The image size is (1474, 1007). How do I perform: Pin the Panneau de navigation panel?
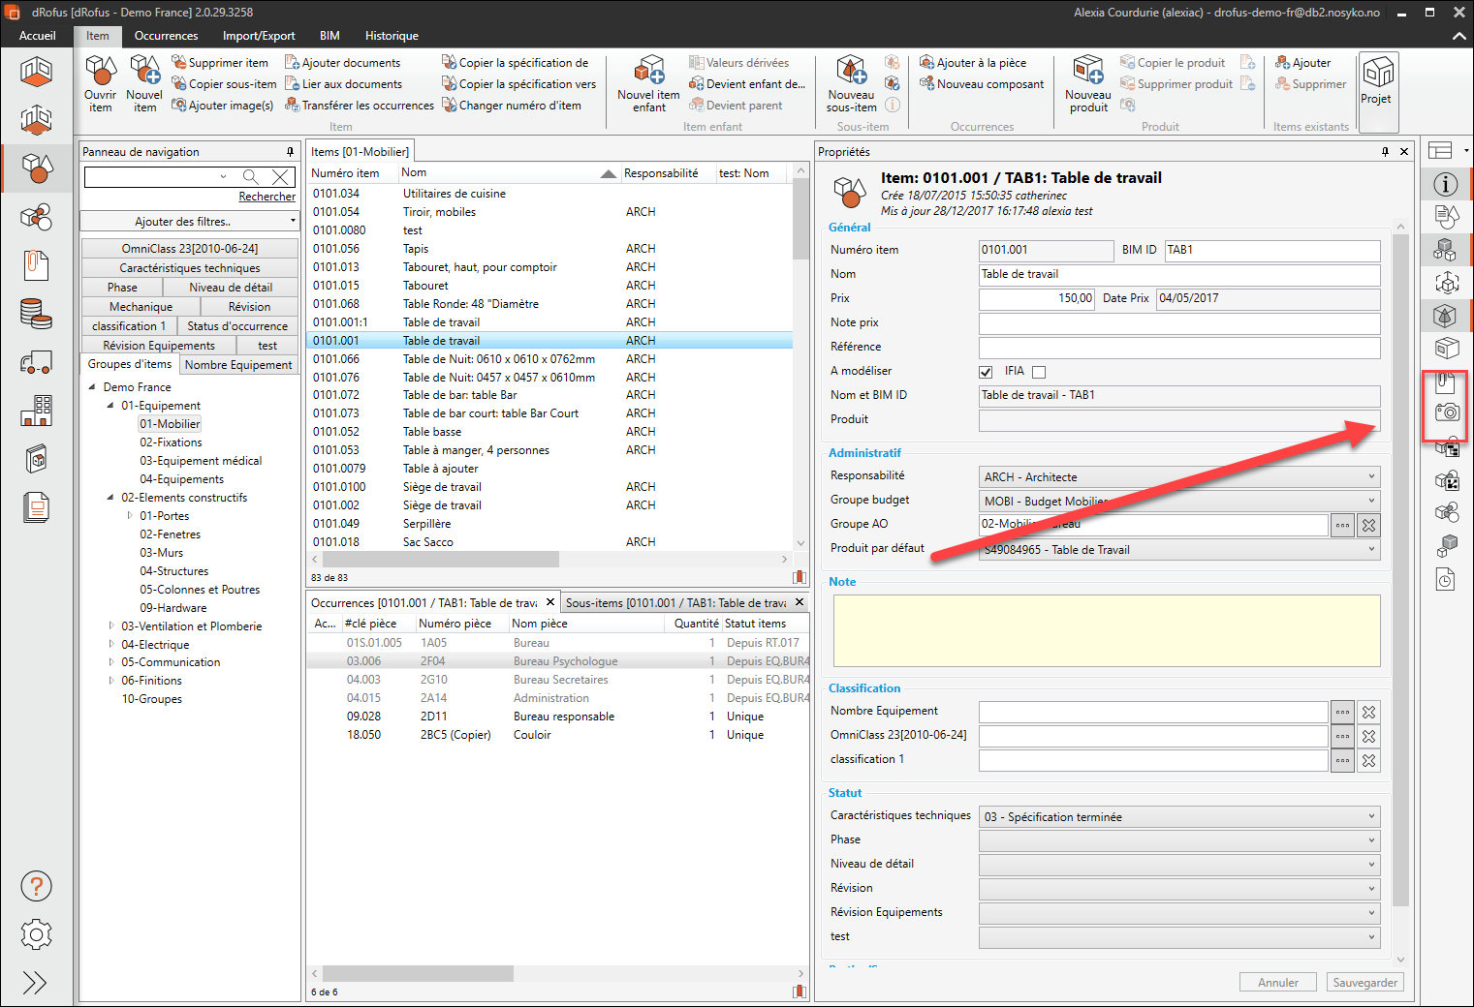click(x=290, y=152)
